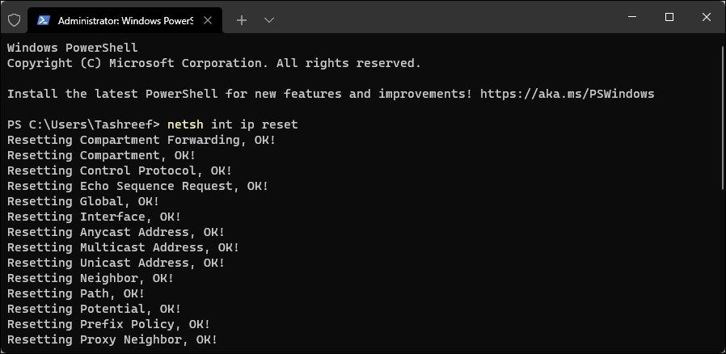Screen dimensions: 726x354
Task: Expand the new tab profile dropdown chevron
Action: [x=269, y=19]
